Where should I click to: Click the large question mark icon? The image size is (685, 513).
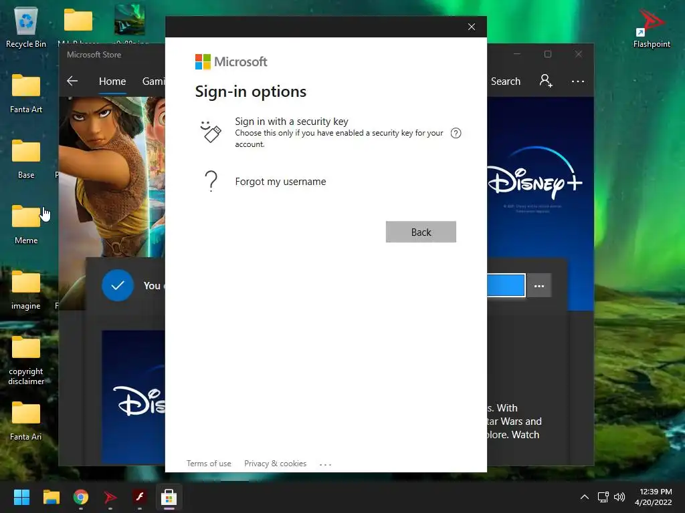[211, 181]
